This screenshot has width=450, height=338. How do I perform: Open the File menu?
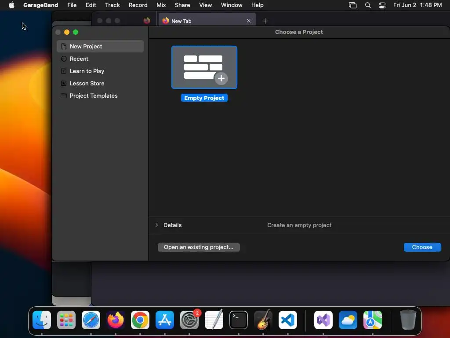click(72, 5)
